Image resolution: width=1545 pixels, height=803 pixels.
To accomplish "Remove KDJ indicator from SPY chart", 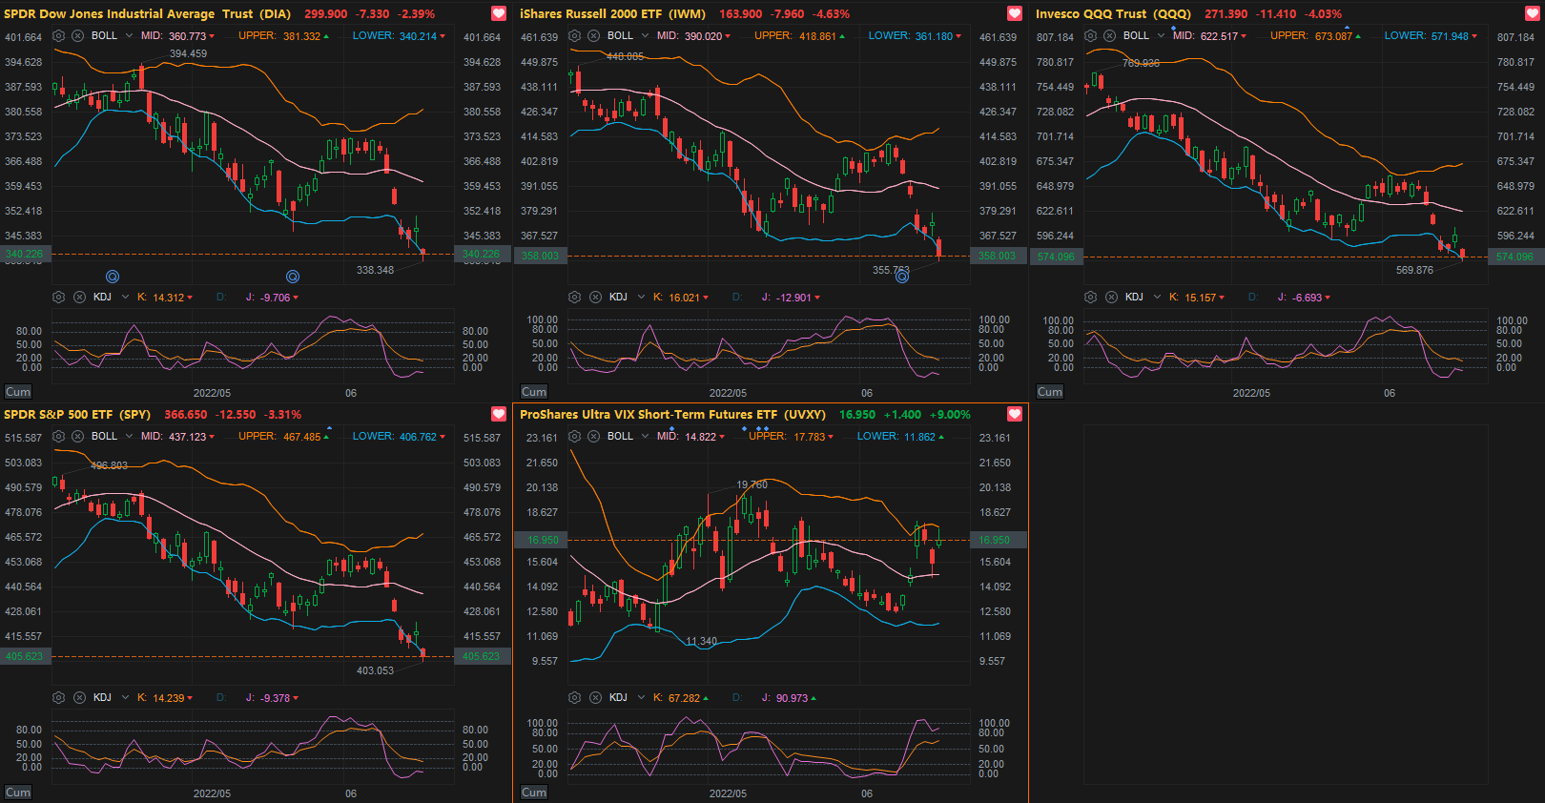I will click(x=79, y=697).
